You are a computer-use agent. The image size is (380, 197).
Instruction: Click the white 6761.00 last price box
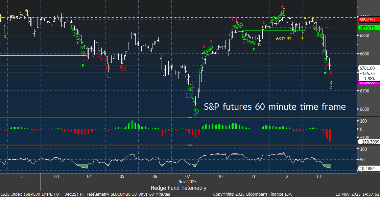coord(368,68)
